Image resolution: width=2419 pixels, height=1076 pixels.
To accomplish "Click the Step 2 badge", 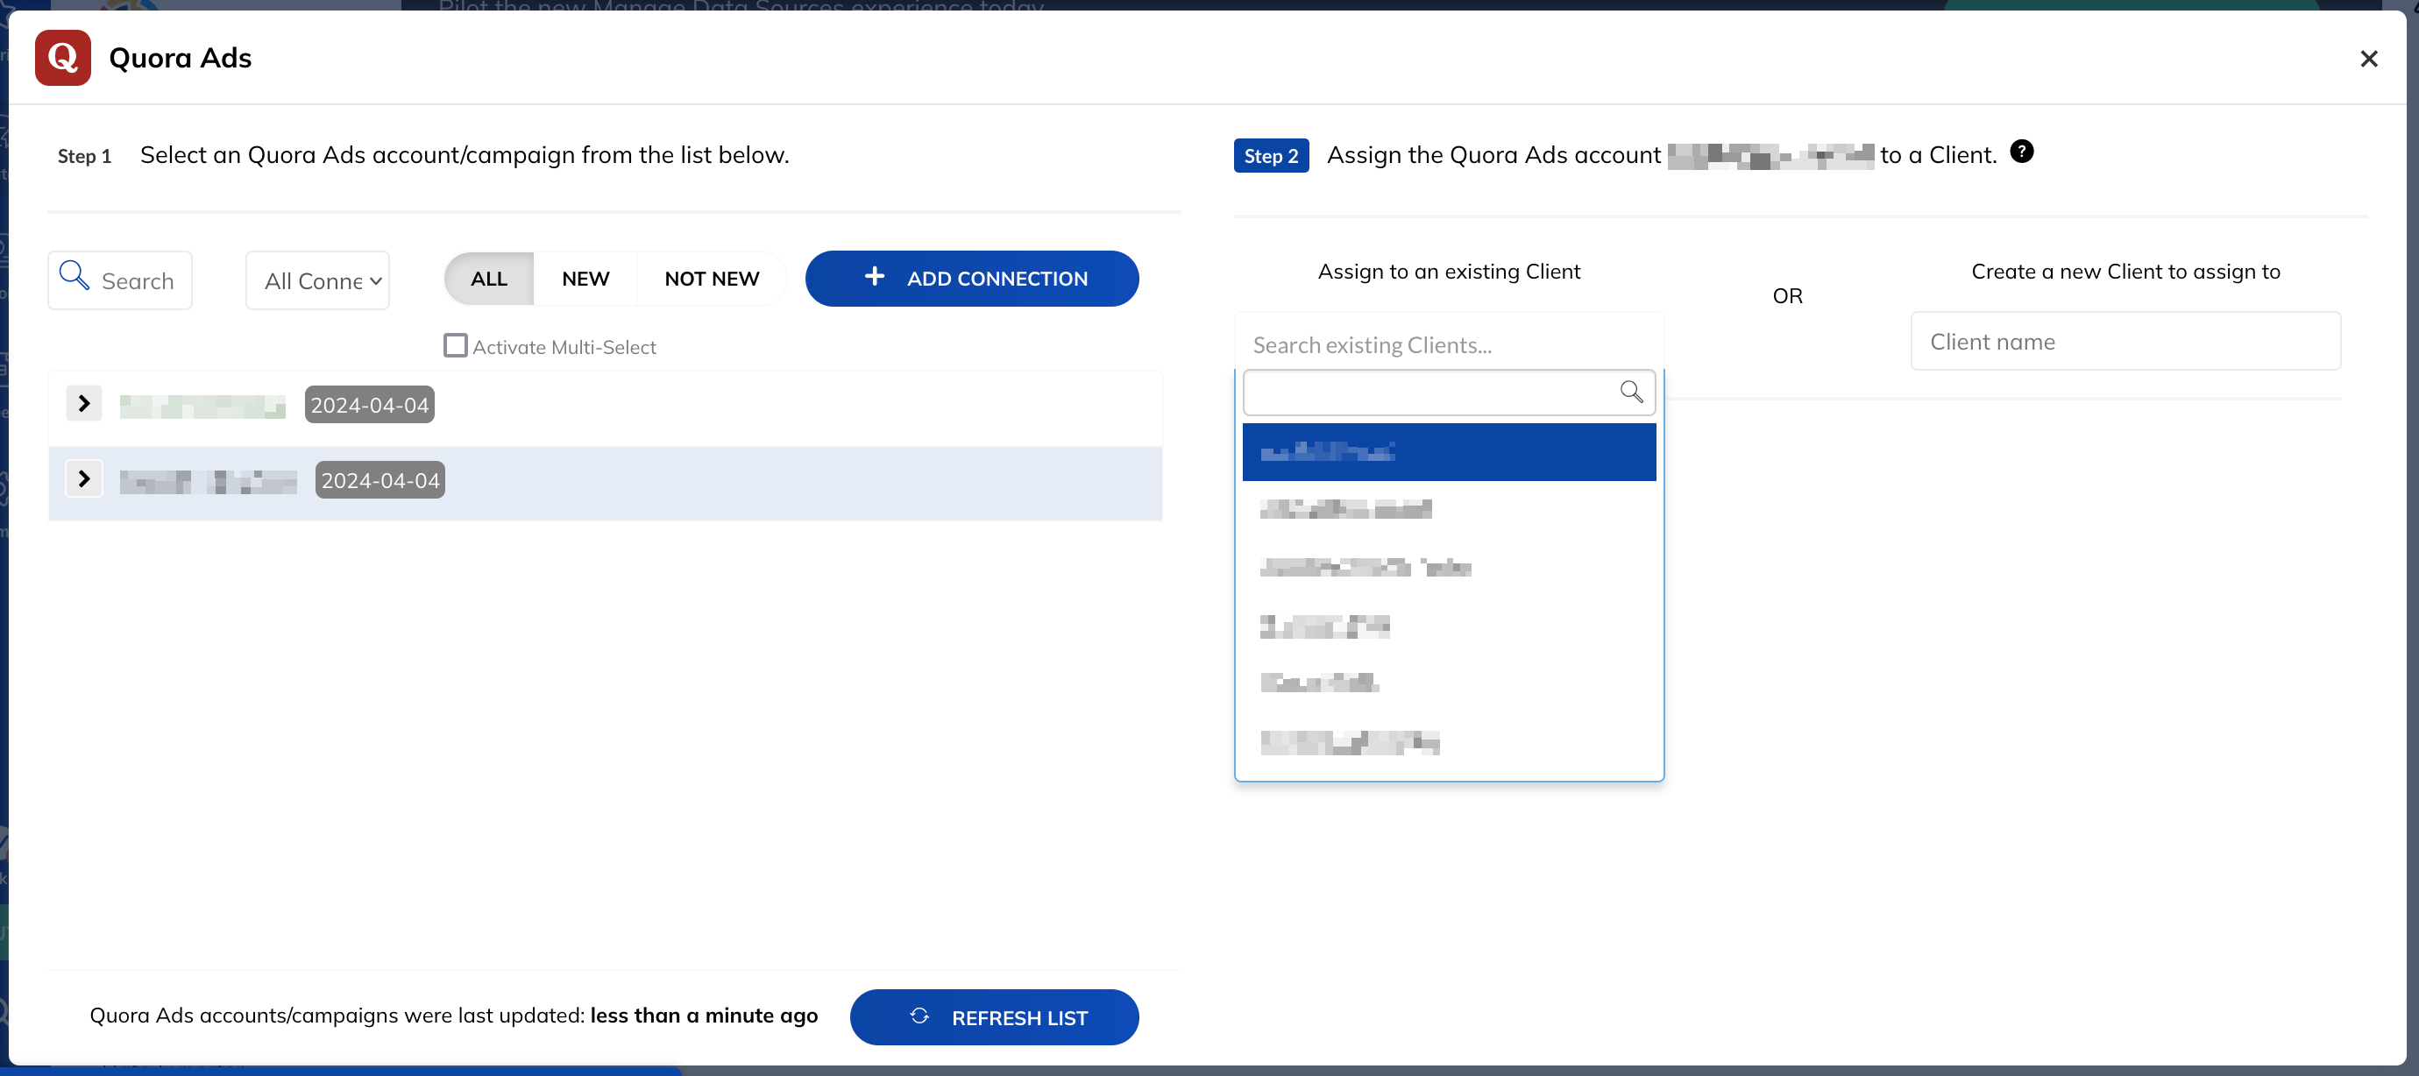I will (x=1272, y=156).
